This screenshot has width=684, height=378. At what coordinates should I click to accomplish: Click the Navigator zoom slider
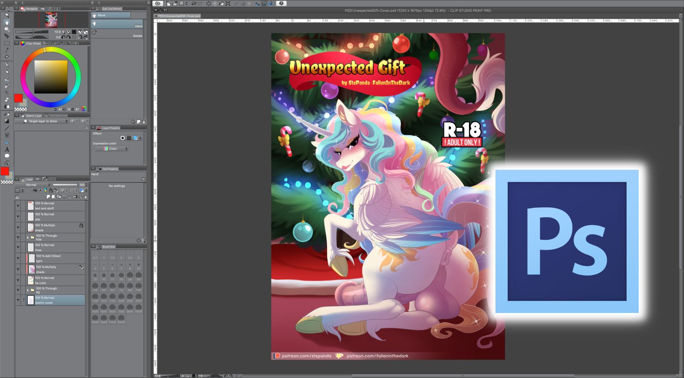pos(32,32)
